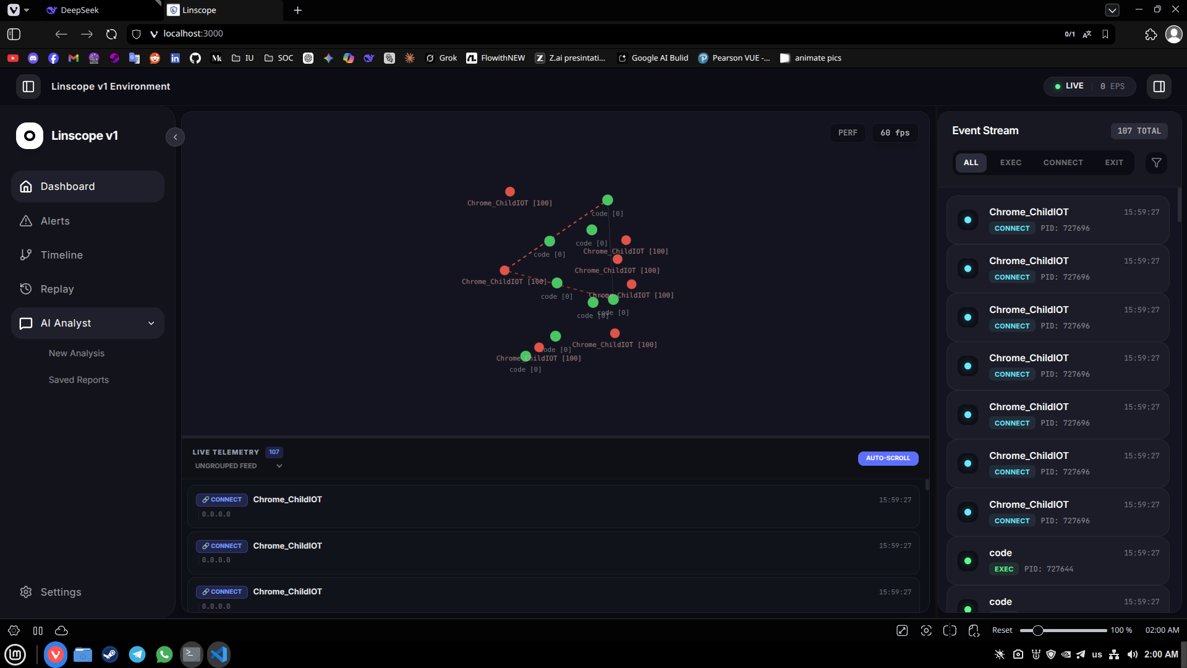This screenshot has width=1187, height=668.
Task: Select the EXIT event filter tab
Action: coord(1114,163)
